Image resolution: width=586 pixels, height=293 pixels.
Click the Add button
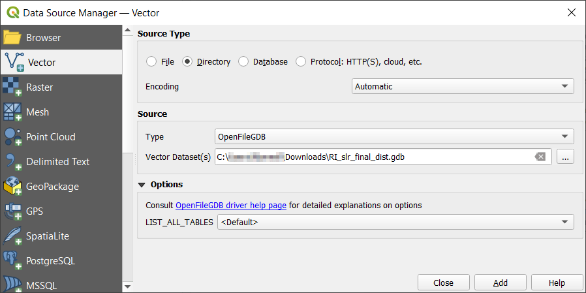tap(501, 283)
